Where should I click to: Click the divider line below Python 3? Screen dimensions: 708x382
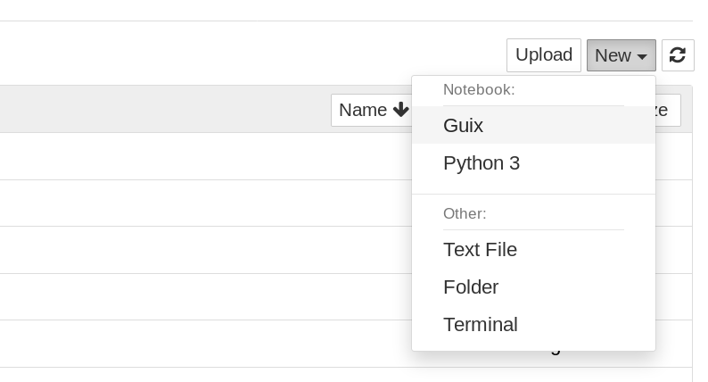coord(533,195)
